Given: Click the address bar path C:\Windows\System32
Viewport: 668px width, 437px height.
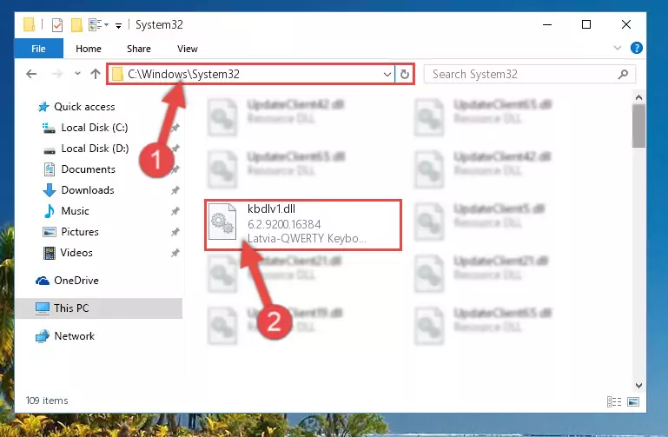Looking at the screenshot, I should click(183, 74).
